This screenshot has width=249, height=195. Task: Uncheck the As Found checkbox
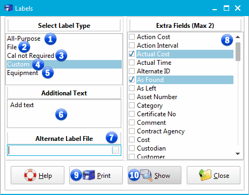132,80
